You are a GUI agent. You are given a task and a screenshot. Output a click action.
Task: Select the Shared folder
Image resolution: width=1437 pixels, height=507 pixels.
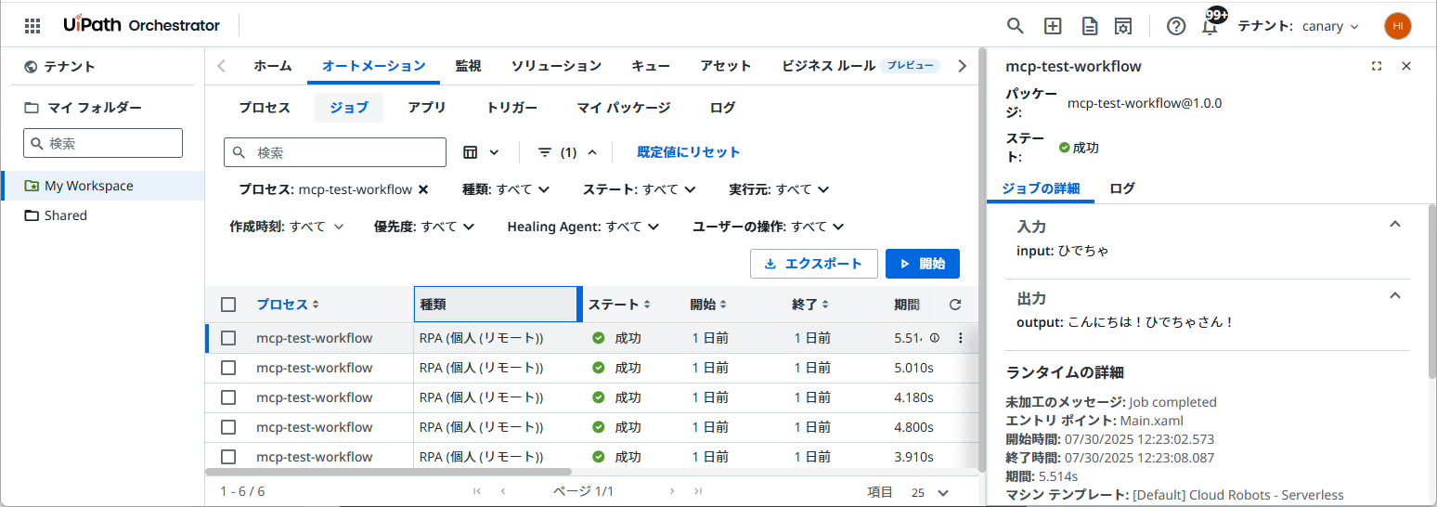pos(65,215)
